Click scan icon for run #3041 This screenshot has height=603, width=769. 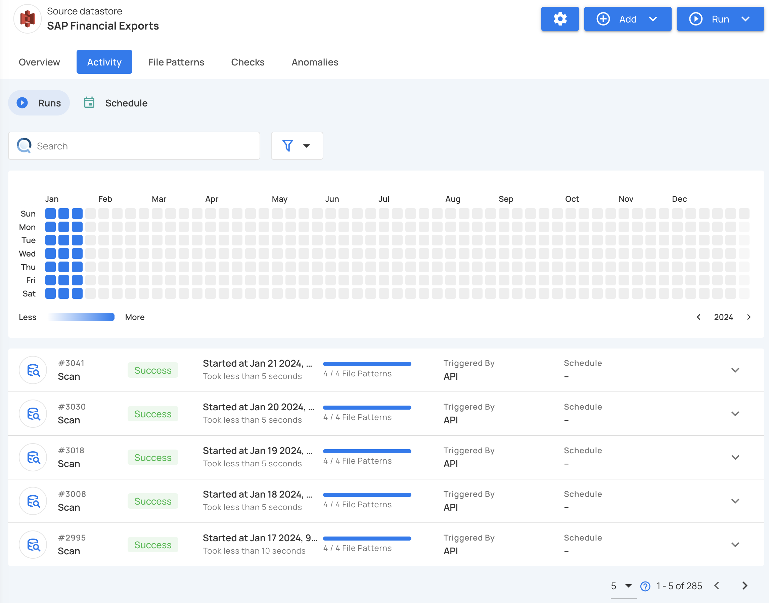[33, 370]
